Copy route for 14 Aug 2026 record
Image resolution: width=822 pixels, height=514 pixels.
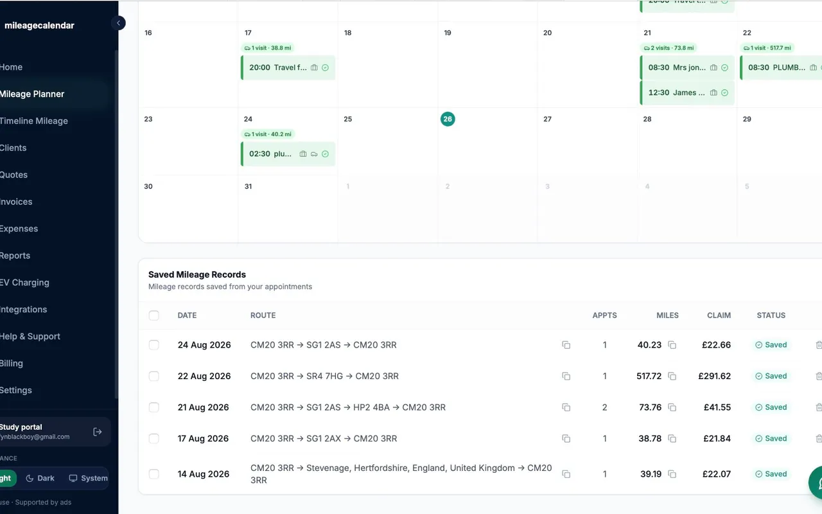(566, 474)
